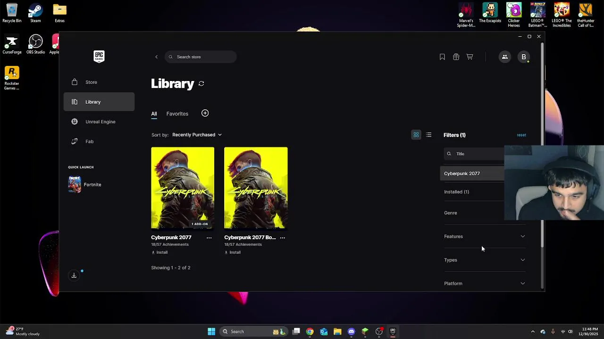Image resolution: width=604 pixels, height=339 pixels.
Task: Click the Search store field
Action: (x=201, y=57)
